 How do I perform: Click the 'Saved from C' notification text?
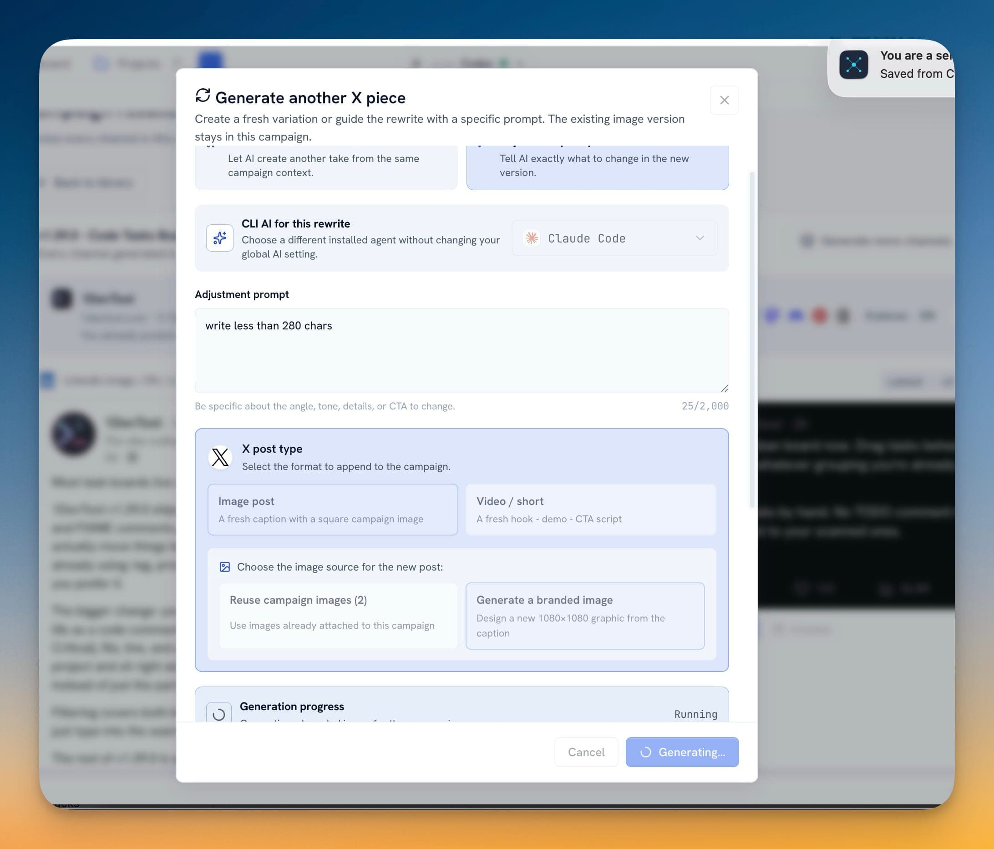pyautogui.click(x=917, y=73)
